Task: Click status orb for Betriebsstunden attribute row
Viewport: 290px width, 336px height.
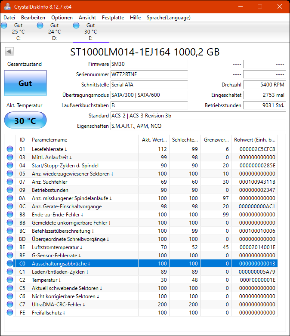Action: (10, 190)
